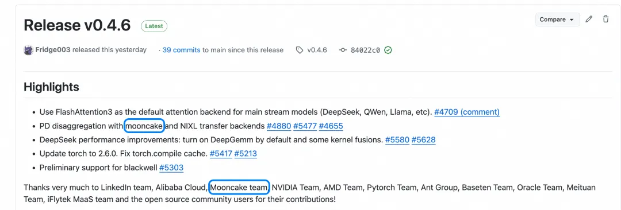The image size is (621, 210).
Task: Open blackwell support link #5303
Action: (x=171, y=168)
